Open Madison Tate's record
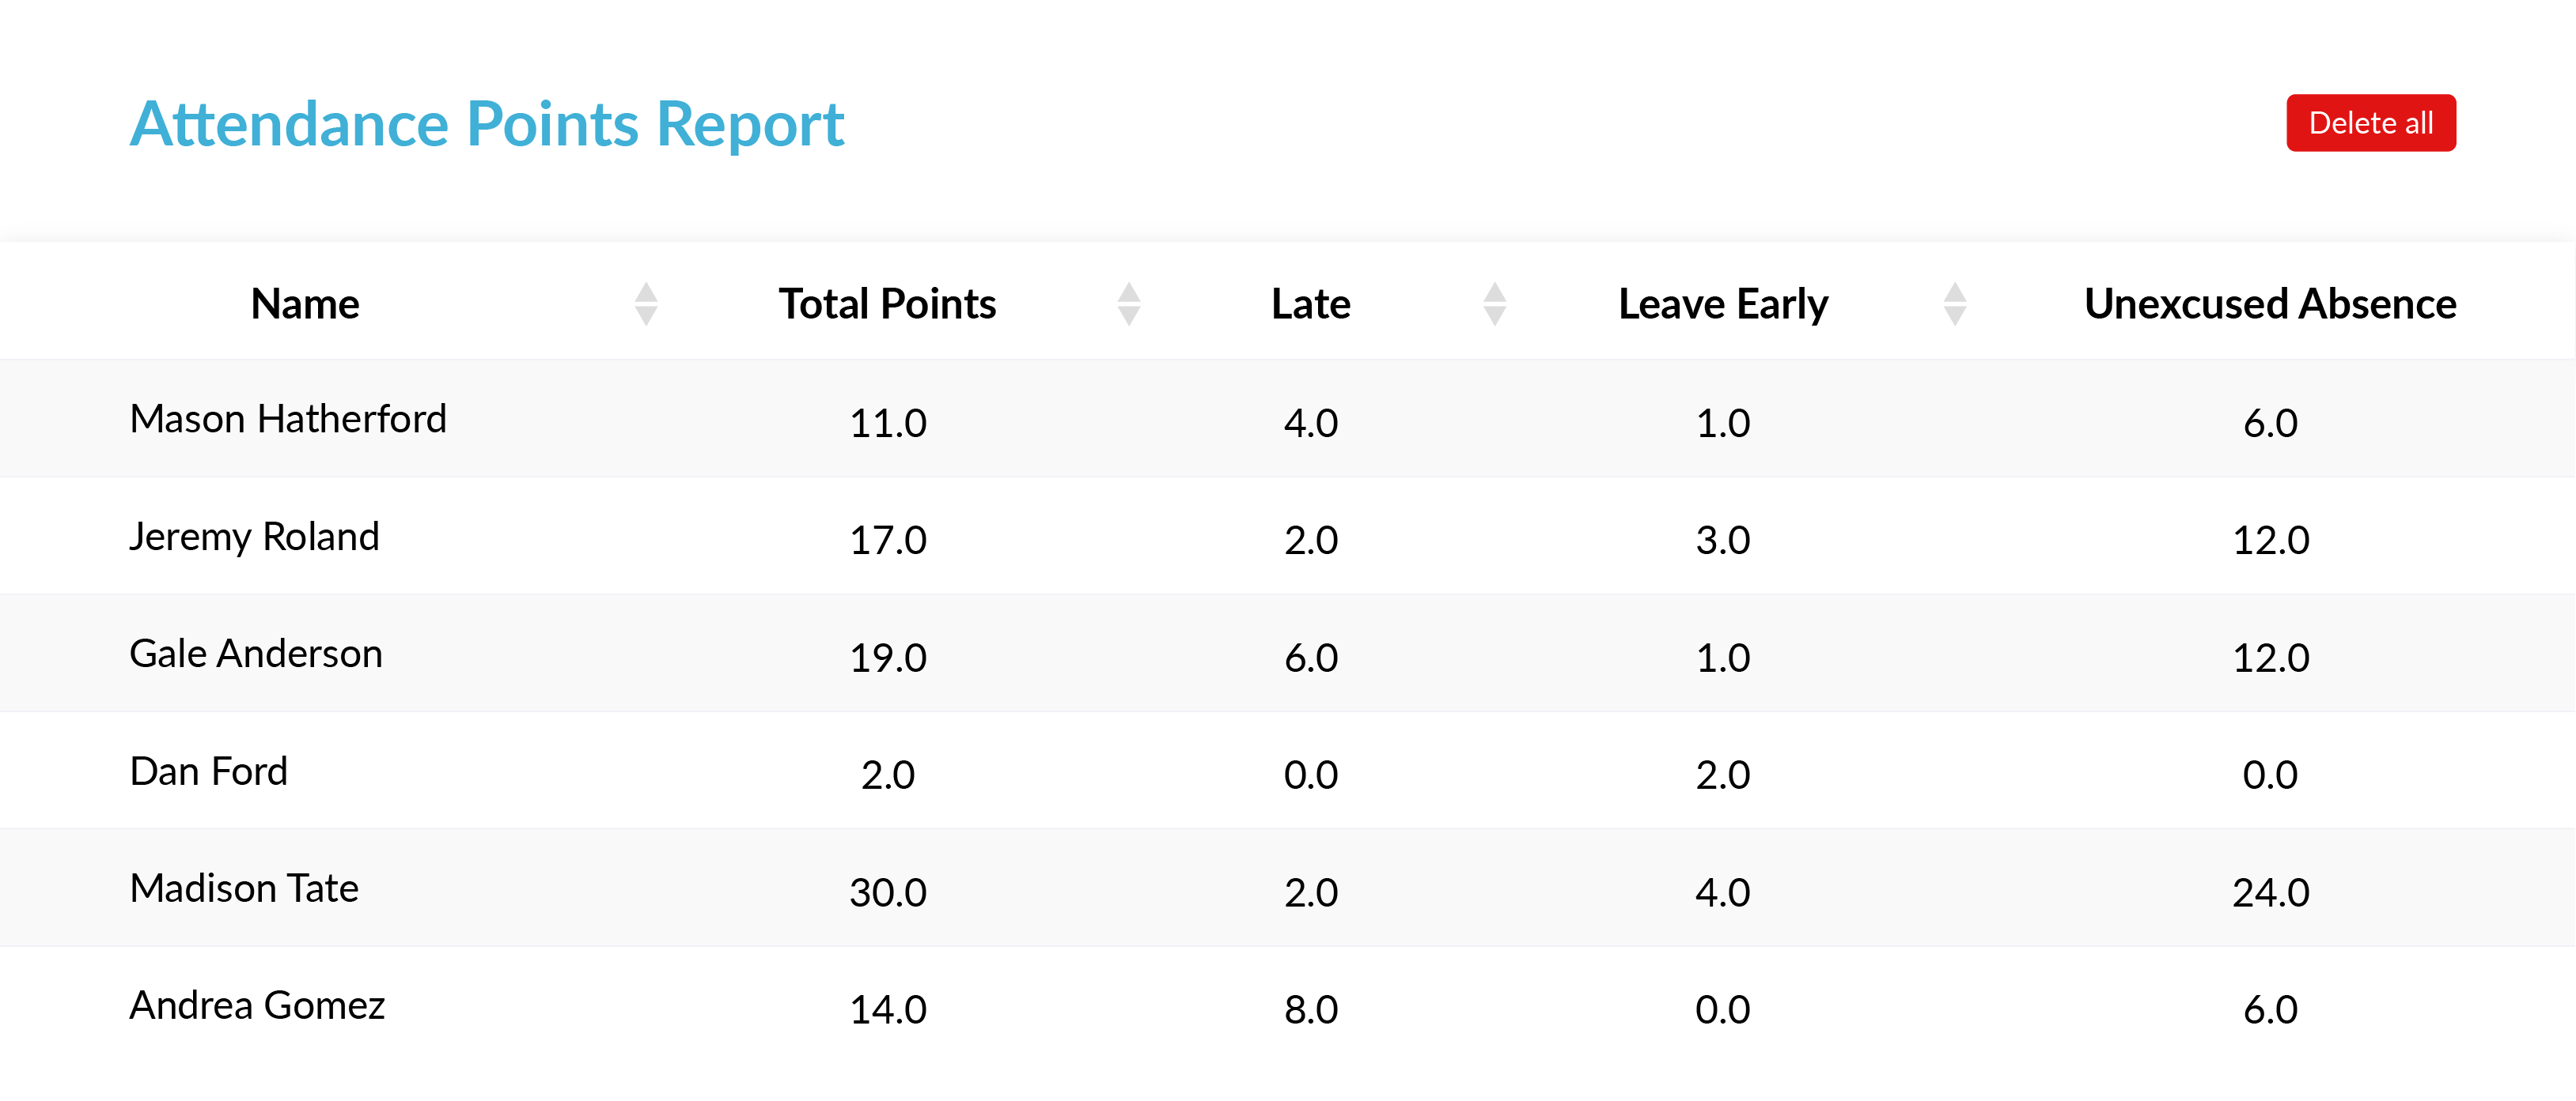Image resolution: width=2576 pixels, height=1101 pixels. (244, 888)
